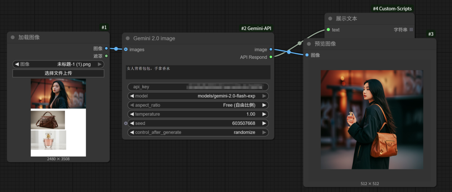Screen dimensions: 452x192
Task: Click aspect_ratio left arrow
Action: click(132, 105)
